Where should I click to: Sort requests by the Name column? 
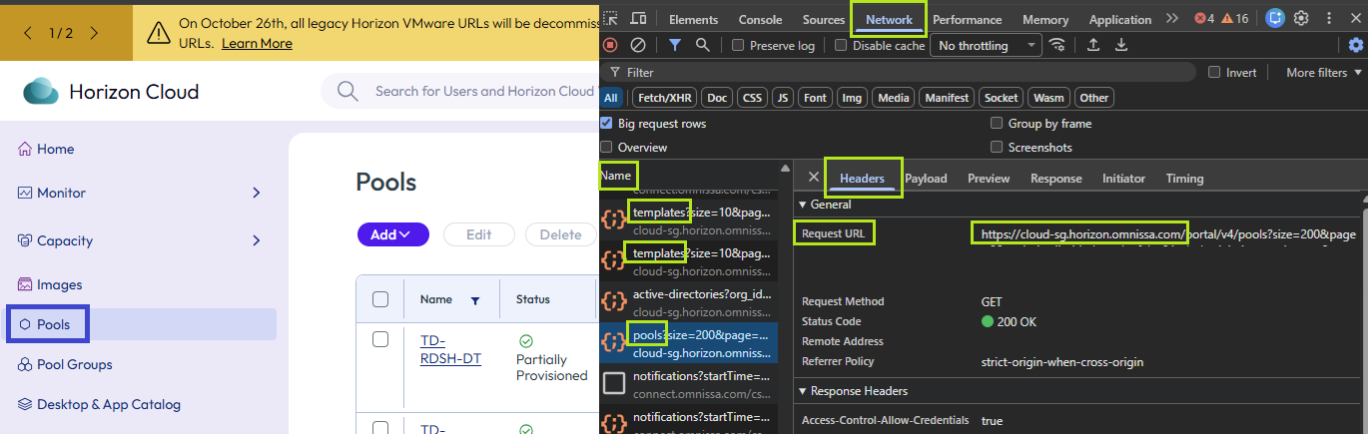[616, 176]
